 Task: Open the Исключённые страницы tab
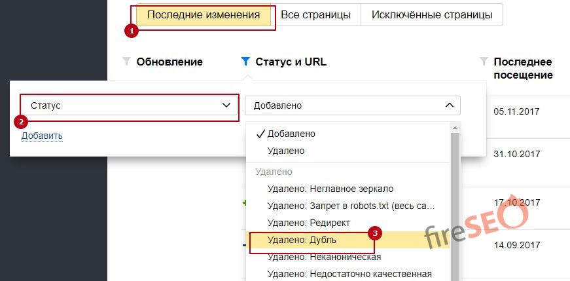(432, 15)
